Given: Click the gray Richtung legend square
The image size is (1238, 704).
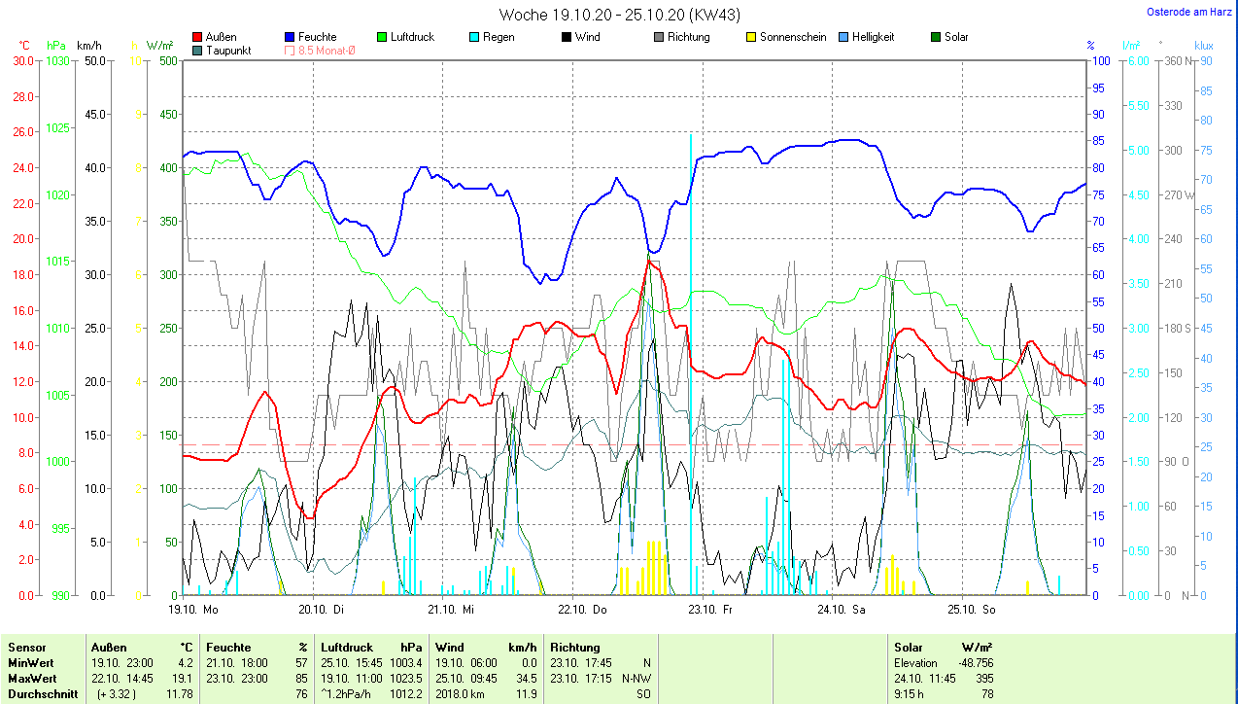Looking at the screenshot, I should 660,37.
